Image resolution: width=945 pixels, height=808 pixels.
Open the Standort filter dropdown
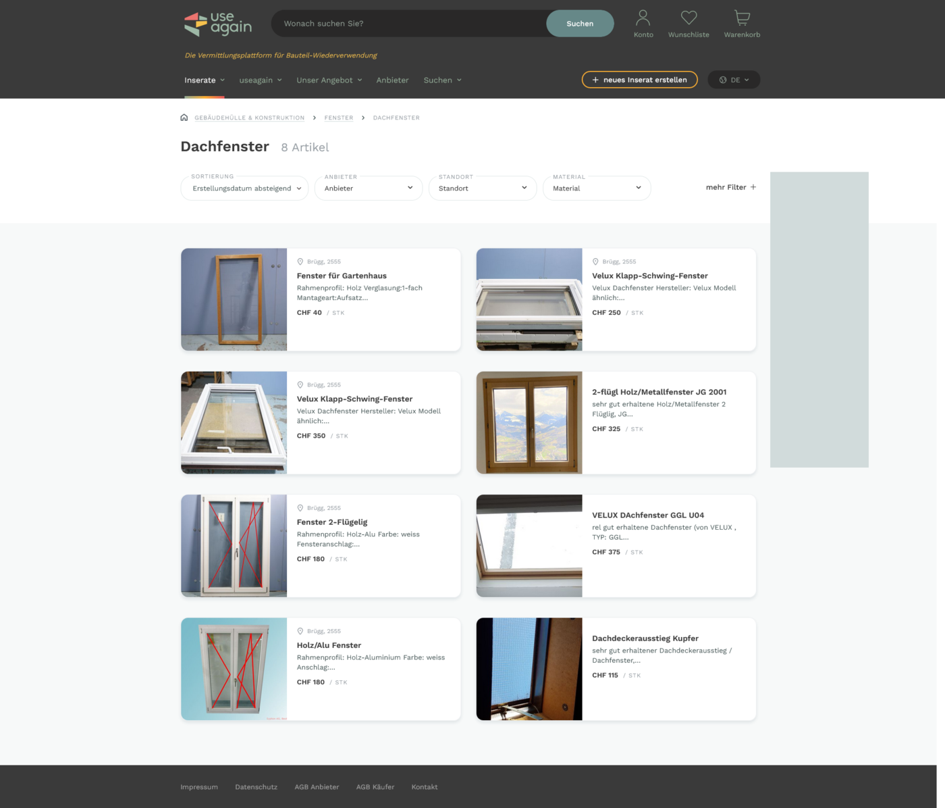483,188
